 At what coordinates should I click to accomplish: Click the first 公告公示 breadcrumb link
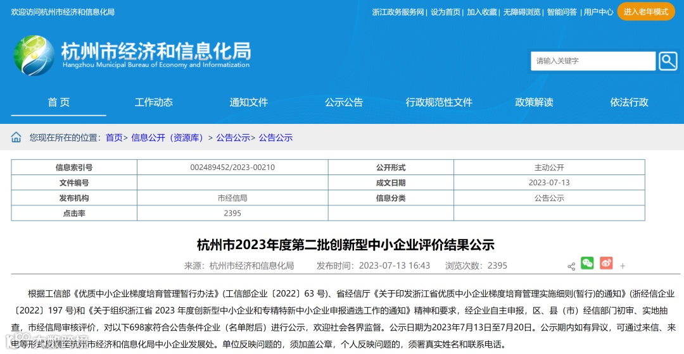point(233,138)
